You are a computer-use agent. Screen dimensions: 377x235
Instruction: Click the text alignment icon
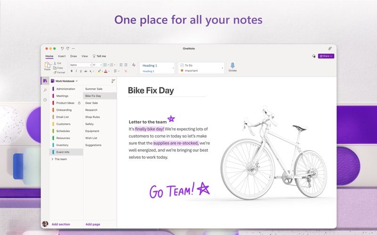tap(115, 71)
